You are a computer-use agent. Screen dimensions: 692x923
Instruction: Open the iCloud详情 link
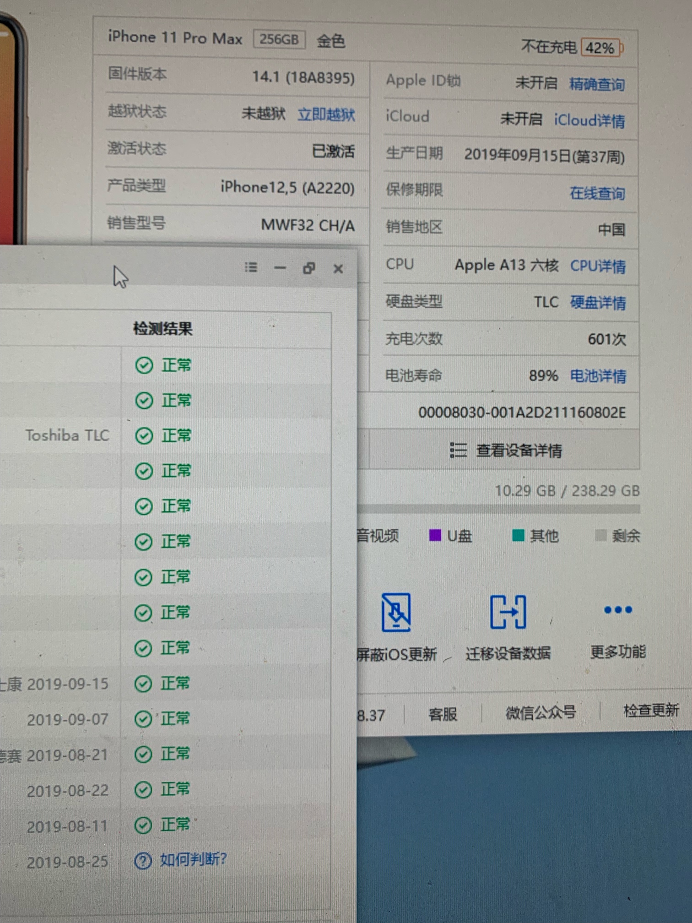click(x=589, y=120)
